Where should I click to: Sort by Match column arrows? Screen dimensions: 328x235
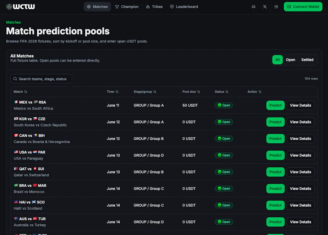pos(26,92)
